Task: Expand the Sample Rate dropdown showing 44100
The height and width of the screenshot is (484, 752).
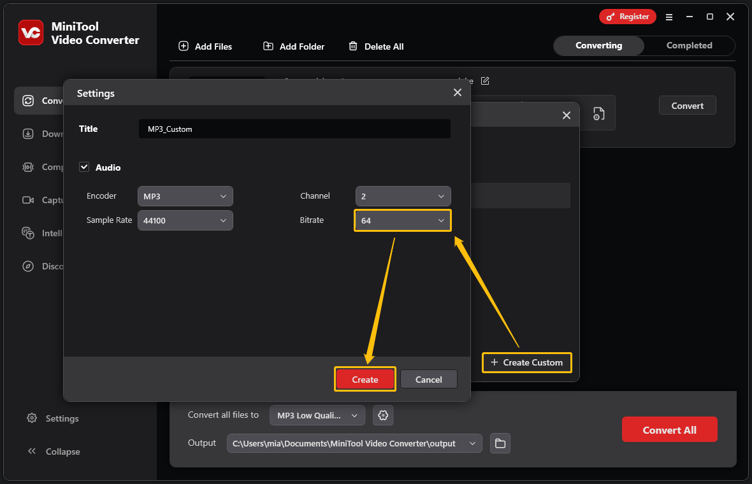Action: [x=185, y=220]
